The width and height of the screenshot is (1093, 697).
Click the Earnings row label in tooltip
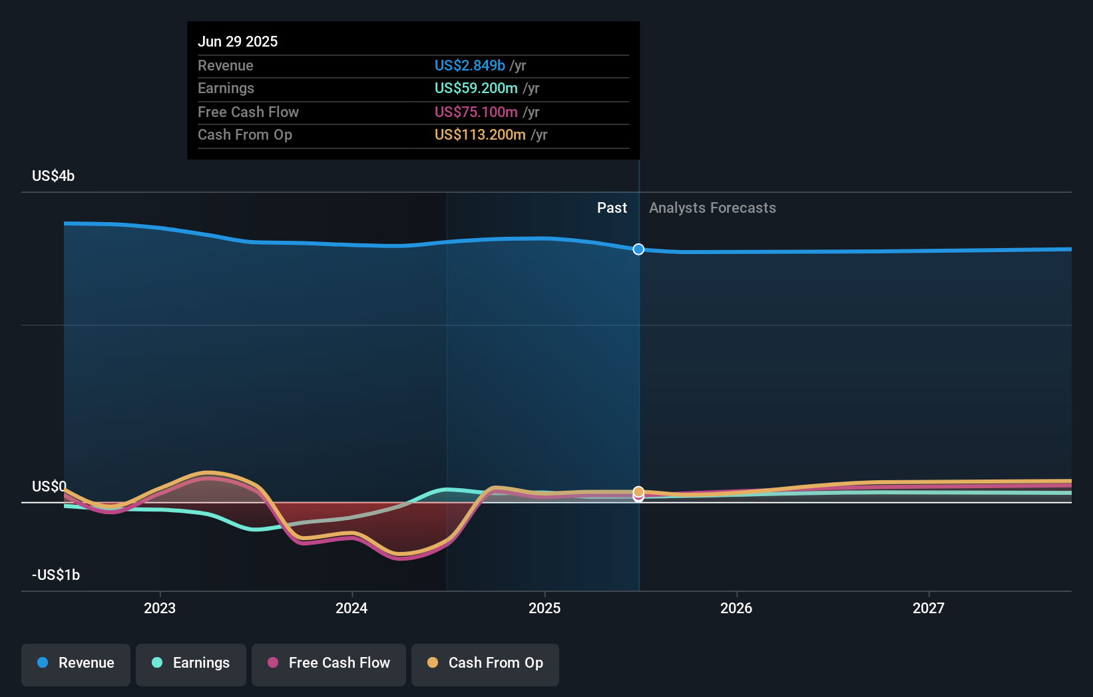pos(226,88)
